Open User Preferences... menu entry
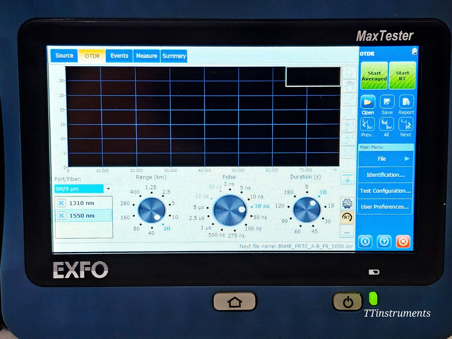 (x=385, y=207)
